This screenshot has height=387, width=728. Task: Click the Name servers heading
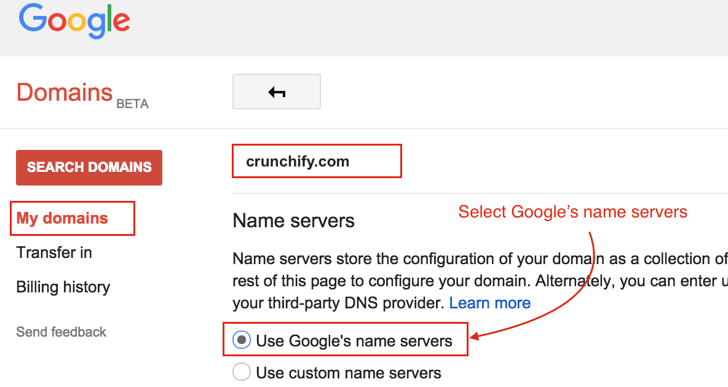point(293,221)
